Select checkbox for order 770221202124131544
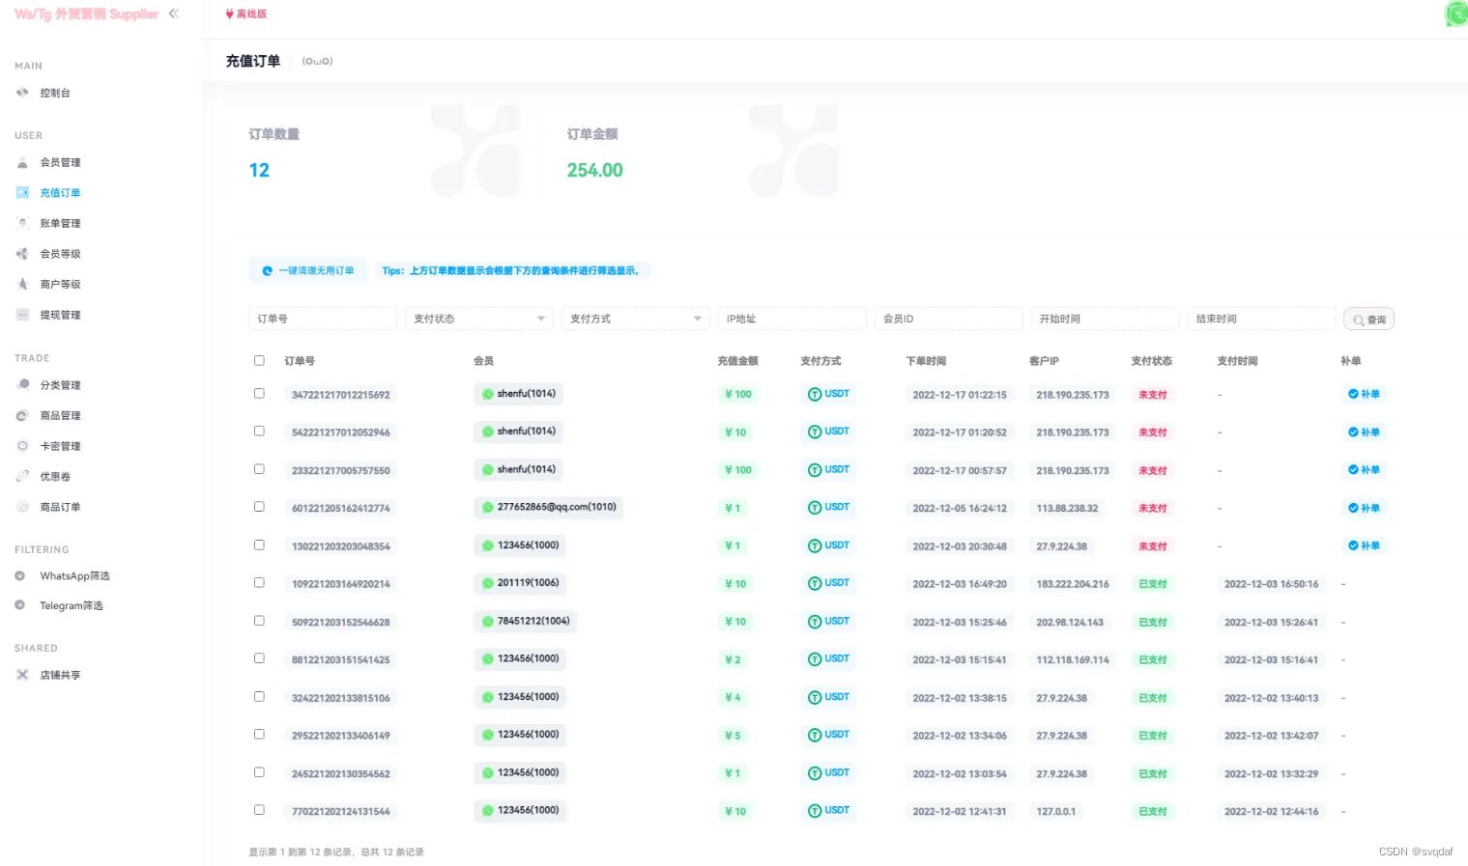Image resolution: width=1468 pixels, height=866 pixels. pyautogui.click(x=259, y=810)
